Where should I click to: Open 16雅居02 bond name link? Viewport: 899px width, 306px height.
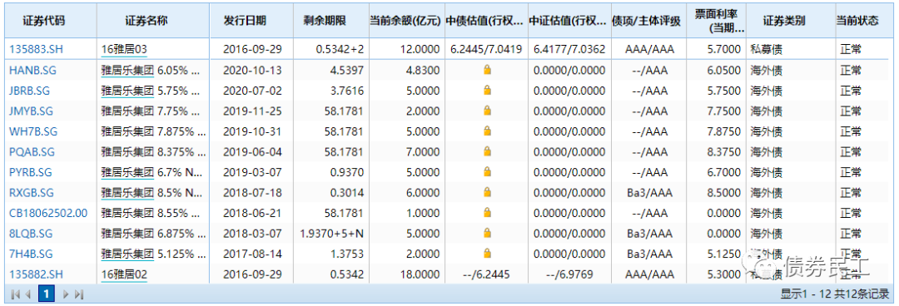[x=124, y=274]
